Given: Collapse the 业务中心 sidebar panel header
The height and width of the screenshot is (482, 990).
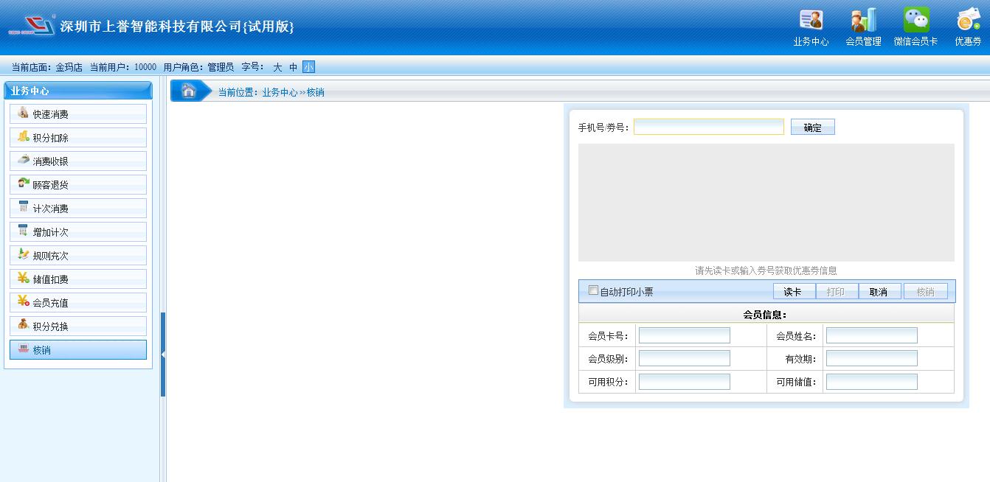Looking at the screenshot, I should (x=78, y=91).
